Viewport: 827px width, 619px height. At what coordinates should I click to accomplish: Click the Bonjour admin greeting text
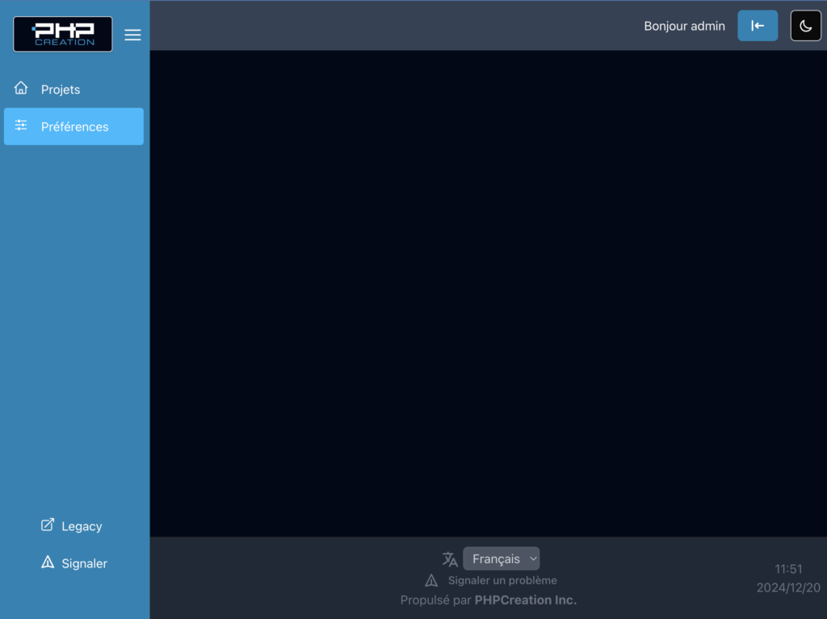[x=684, y=26]
